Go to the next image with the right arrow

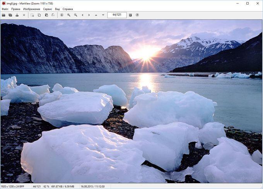tap(89, 15)
